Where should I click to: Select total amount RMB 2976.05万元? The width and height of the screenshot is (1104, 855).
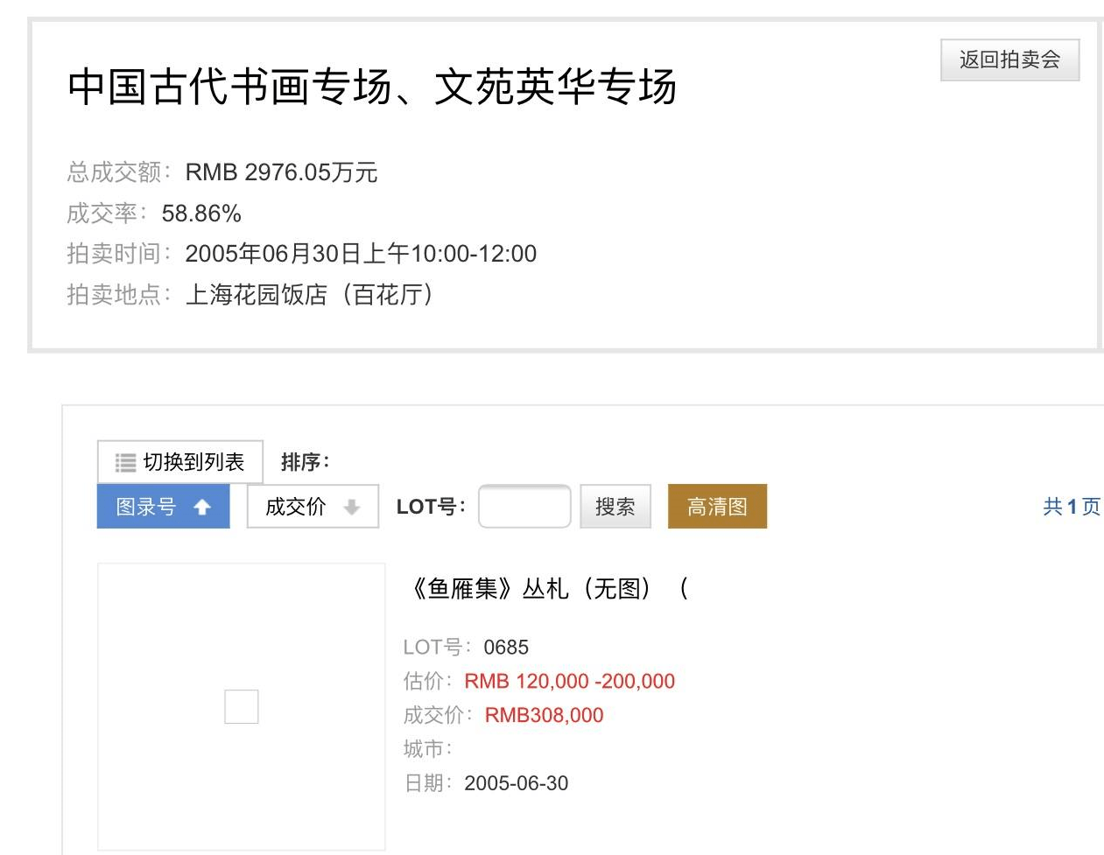[x=281, y=172]
